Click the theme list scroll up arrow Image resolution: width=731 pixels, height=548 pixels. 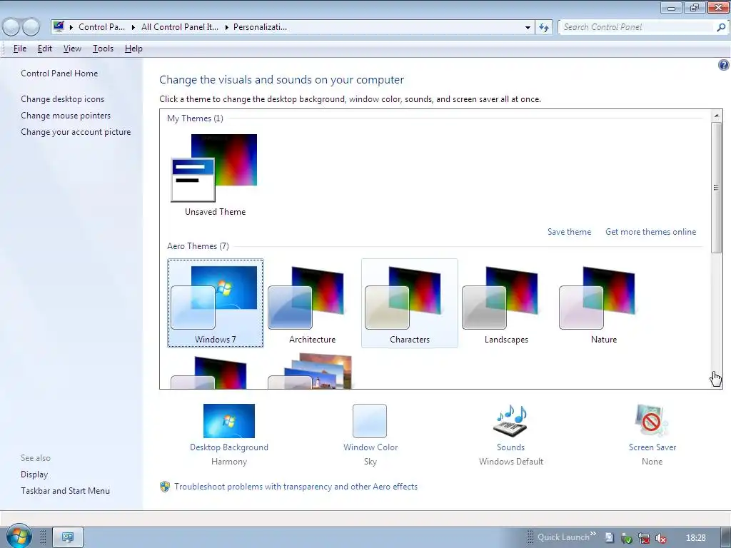(x=717, y=116)
